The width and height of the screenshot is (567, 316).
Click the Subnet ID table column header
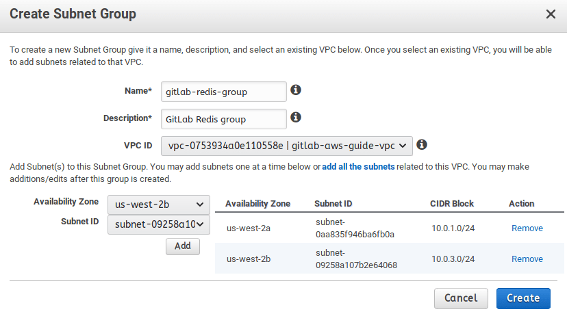click(x=333, y=204)
